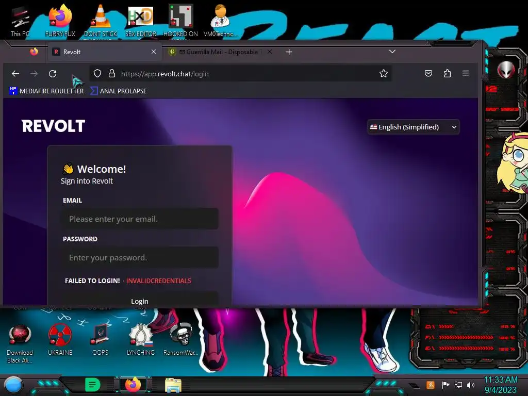The image size is (528, 396).
Task: Open the Extensions puzzle icon
Action: tap(447, 73)
